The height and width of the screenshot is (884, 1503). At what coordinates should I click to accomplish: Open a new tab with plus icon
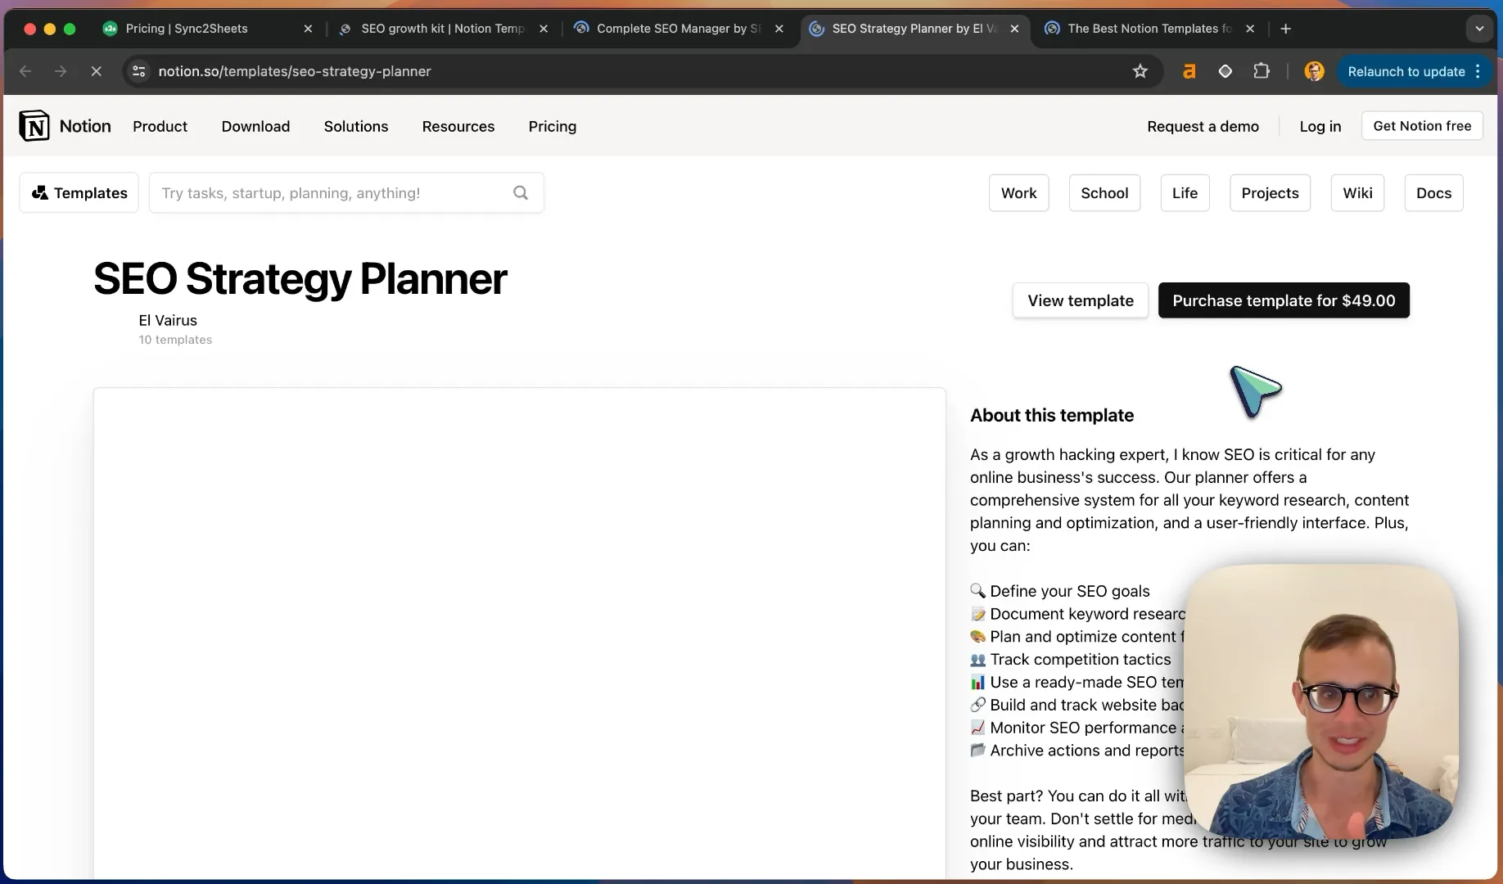pos(1286,29)
